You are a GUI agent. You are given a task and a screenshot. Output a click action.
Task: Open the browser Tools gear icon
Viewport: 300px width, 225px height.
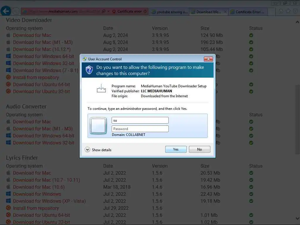pyautogui.click(x=295, y=11)
